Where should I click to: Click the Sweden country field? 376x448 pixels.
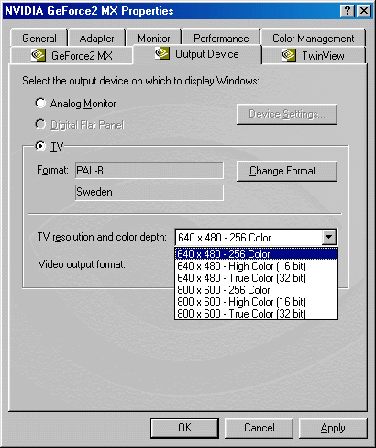(149, 192)
